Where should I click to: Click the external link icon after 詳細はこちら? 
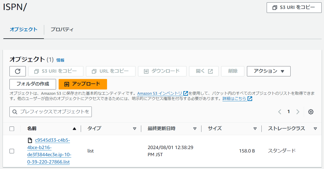pos(250,99)
